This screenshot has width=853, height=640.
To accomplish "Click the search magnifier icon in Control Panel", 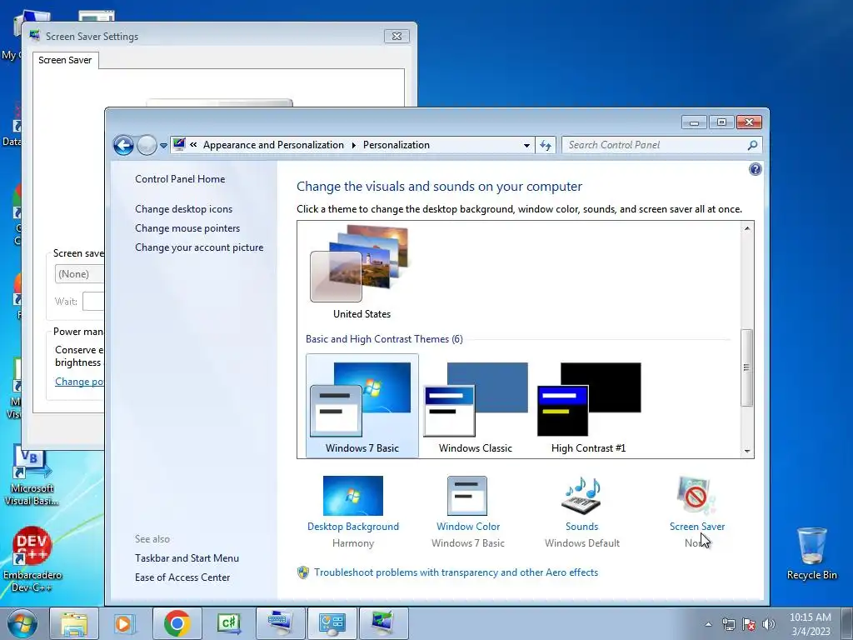I will tap(752, 145).
